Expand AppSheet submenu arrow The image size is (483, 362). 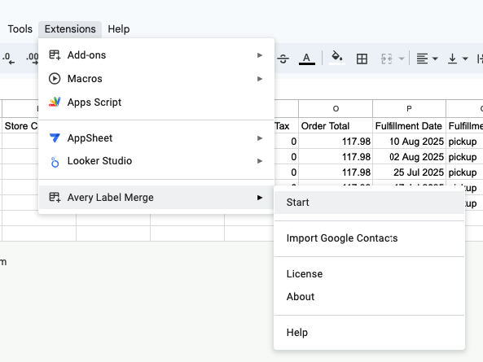[260, 138]
